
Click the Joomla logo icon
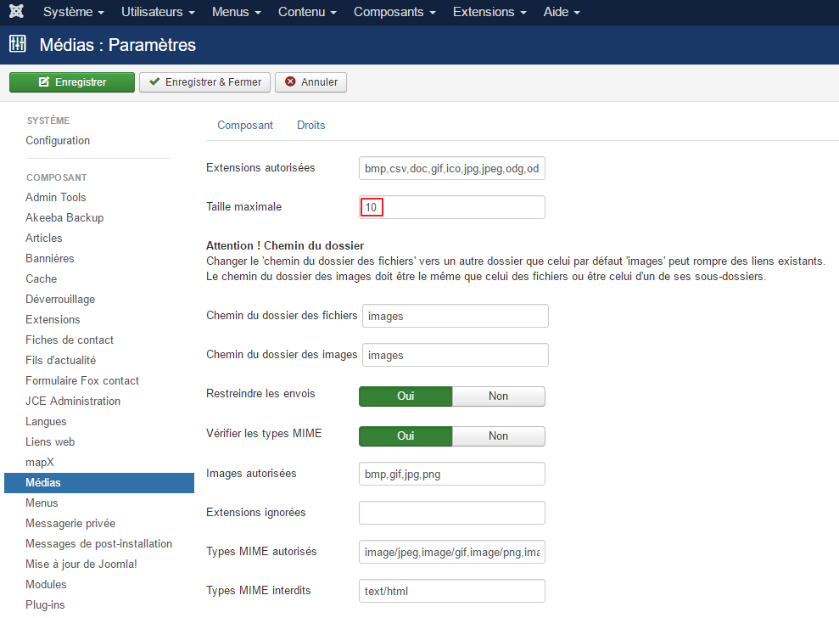(x=17, y=13)
